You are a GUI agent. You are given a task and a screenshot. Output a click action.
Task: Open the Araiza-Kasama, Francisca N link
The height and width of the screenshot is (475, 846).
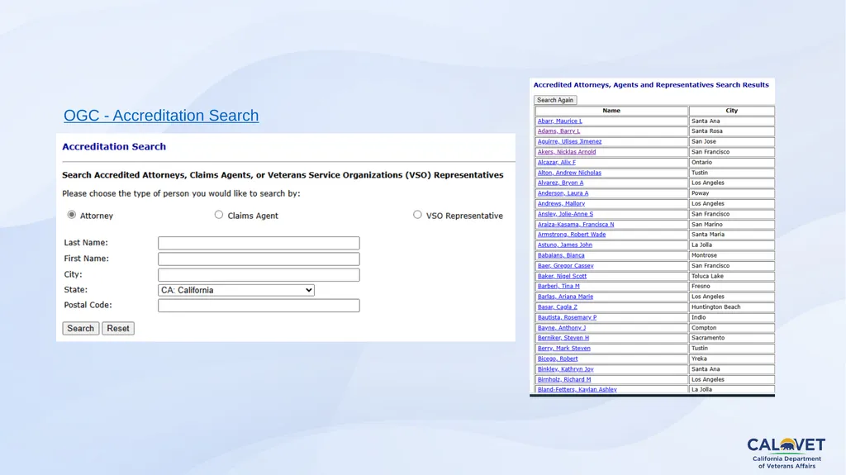click(576, 224)
